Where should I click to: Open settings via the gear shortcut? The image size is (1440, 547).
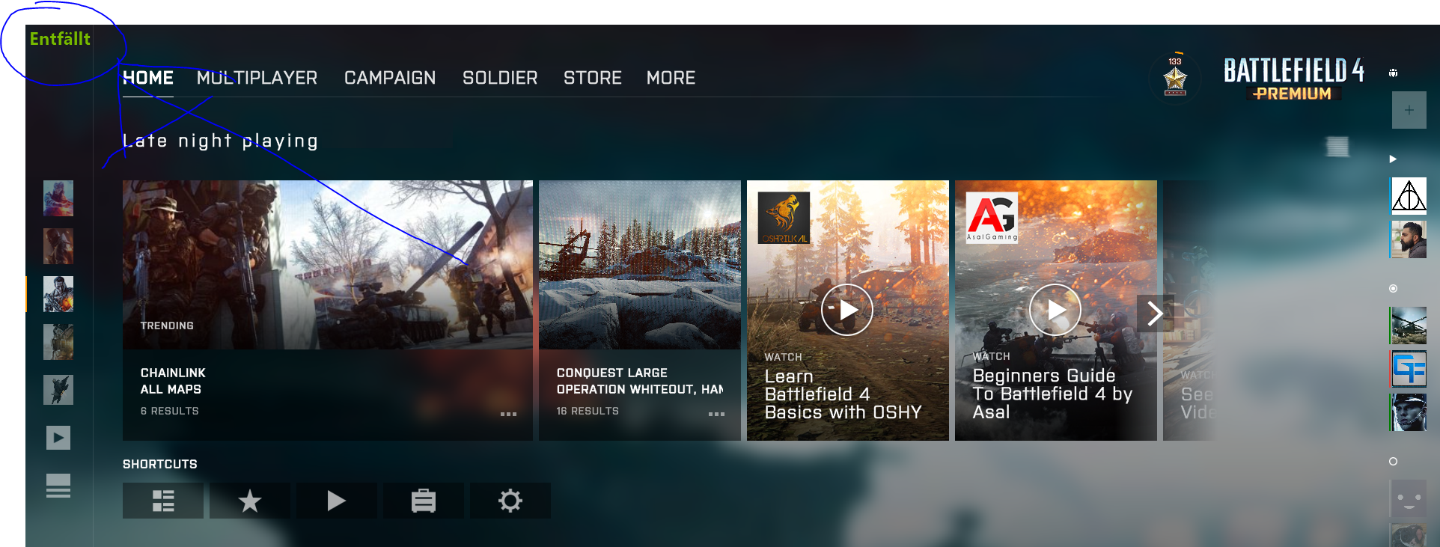point(510,501)
